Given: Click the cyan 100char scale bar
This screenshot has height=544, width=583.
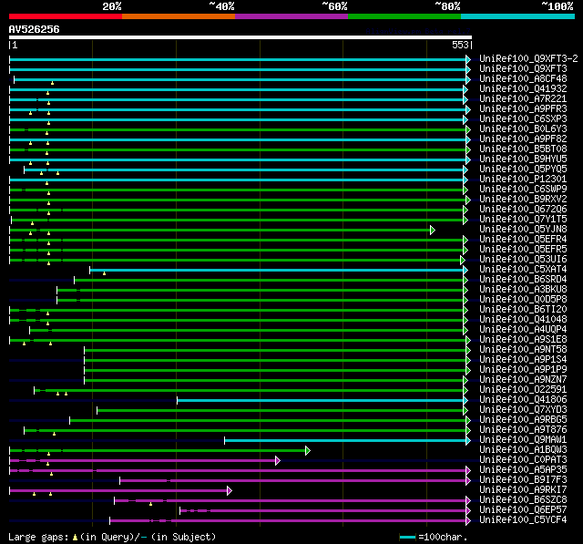Looking at the screenshot, I should point(407,537).
